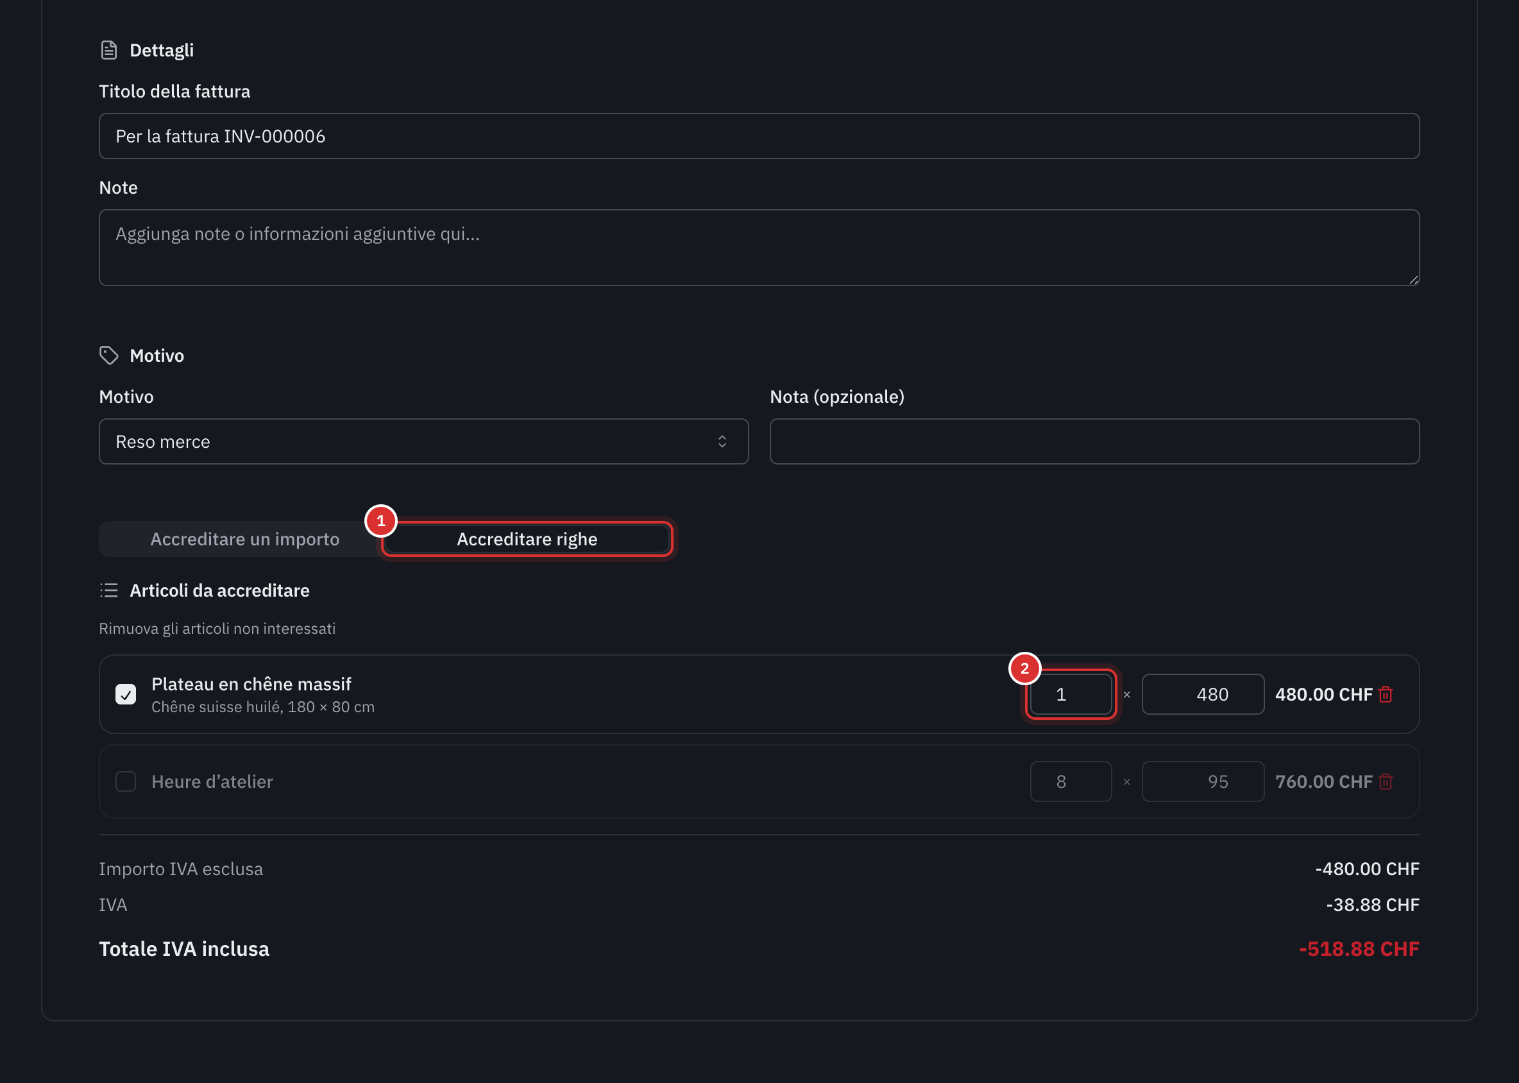Open the Motivo dropdown showing Reso merce
This screenshot has height=1083, width=1519.
(x=423, y=441)
